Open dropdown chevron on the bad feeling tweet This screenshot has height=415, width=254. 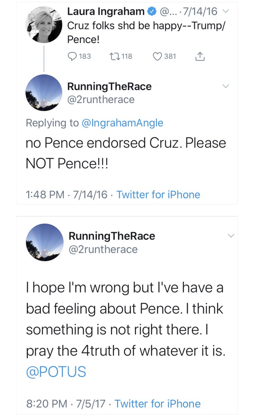click(x=231, y=236)
